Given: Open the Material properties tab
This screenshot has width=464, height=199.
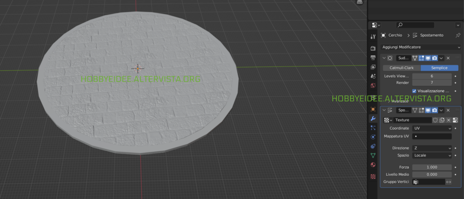Looking at the screenshot, I should tap(373, 164).
